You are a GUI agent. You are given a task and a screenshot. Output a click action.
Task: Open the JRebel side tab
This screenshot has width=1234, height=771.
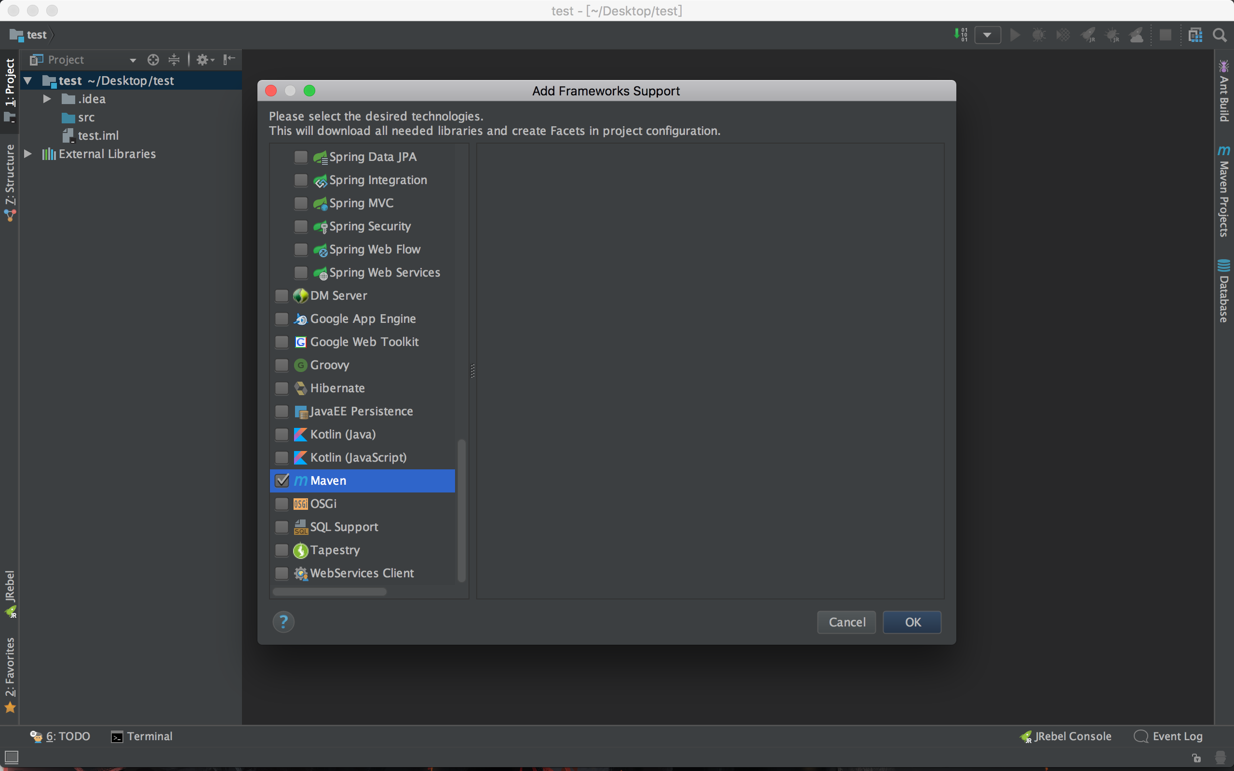click(x=10, y=594)
